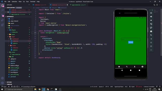The width and height of the screenshot is (162, 91).
Task: Open the Explorer view in activity bar
Action: tap(2, 5)
